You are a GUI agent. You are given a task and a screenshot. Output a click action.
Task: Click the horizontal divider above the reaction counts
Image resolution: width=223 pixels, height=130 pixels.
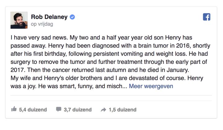click(111, 95)
